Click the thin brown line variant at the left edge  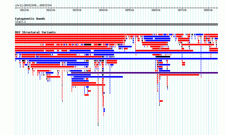pyautogui.click(x=28, y=45)
